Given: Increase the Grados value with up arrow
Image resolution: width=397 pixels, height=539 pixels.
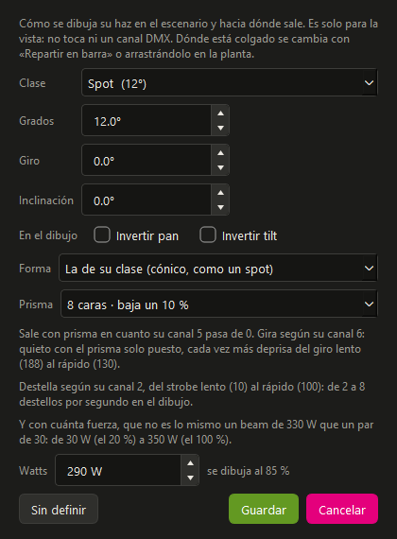Looking at the screenshot, I should point(220,113).
